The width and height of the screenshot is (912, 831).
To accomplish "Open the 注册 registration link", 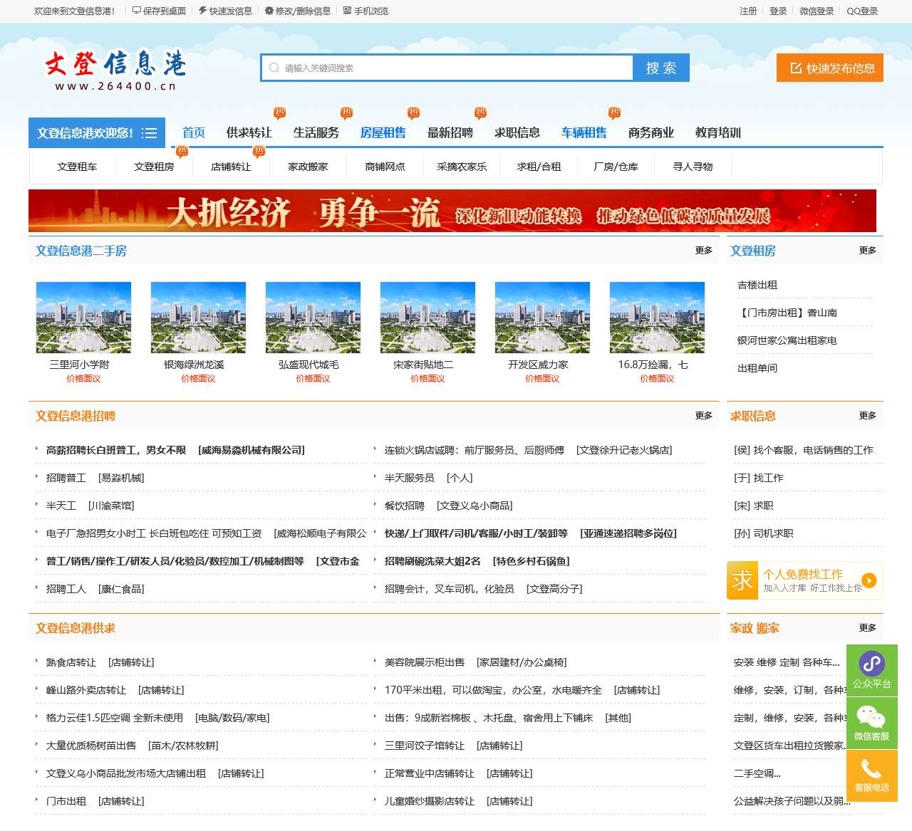I will [x=747, y=11].
